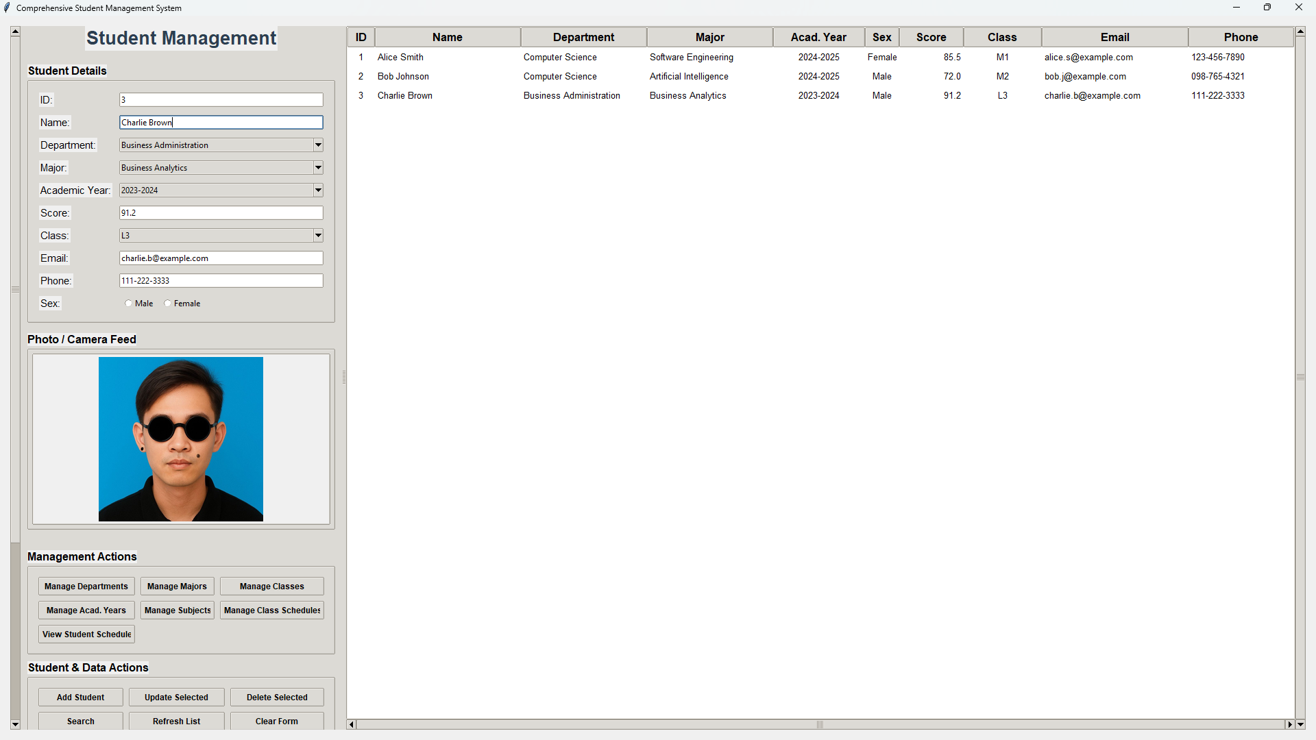The image size is (1316, 740).
Task: Open Manage Acad. Years
Action: [x=86, y=610]
